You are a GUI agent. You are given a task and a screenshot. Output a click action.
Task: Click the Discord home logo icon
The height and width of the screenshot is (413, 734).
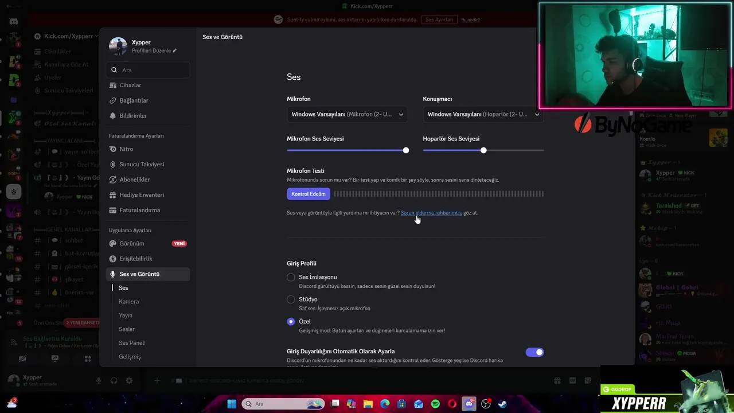pos(14,21)
